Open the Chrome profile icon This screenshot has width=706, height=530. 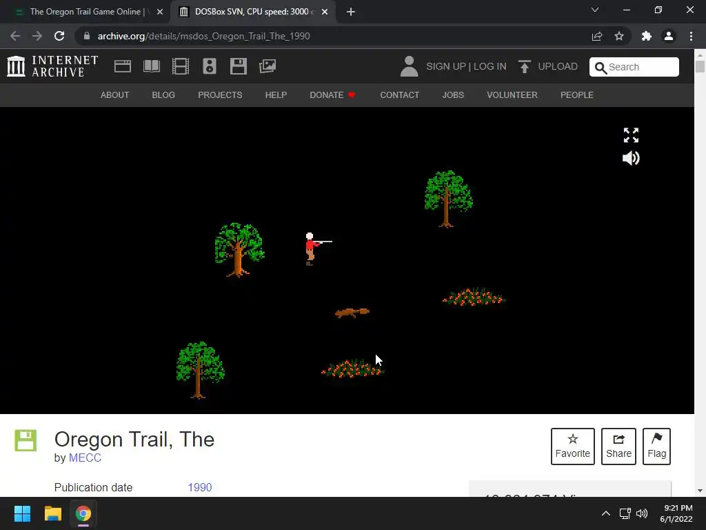pyautogui.click(x=669, y=36)
